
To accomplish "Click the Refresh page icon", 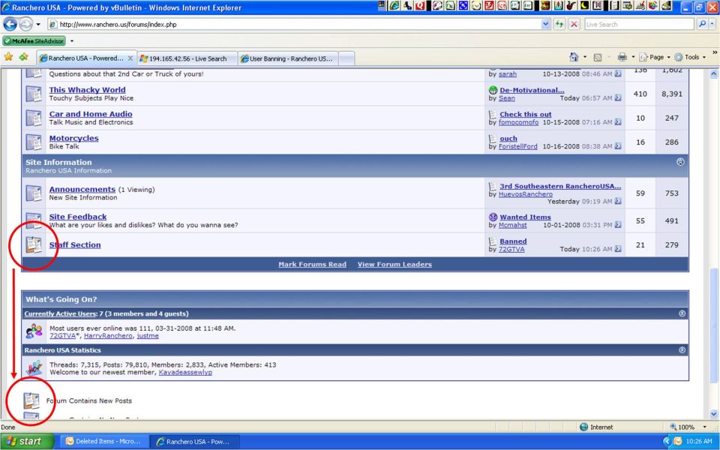I will click(559, 24).
